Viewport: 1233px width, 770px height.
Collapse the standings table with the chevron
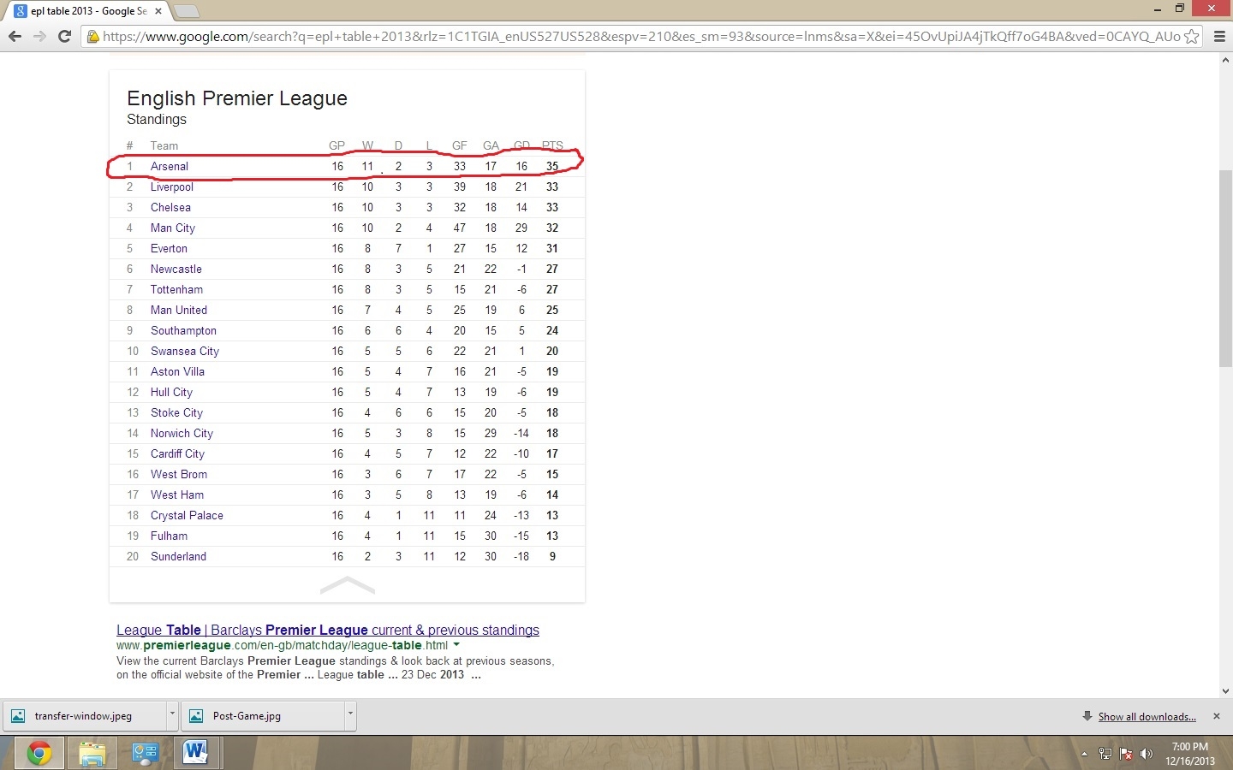coord(347,586)
